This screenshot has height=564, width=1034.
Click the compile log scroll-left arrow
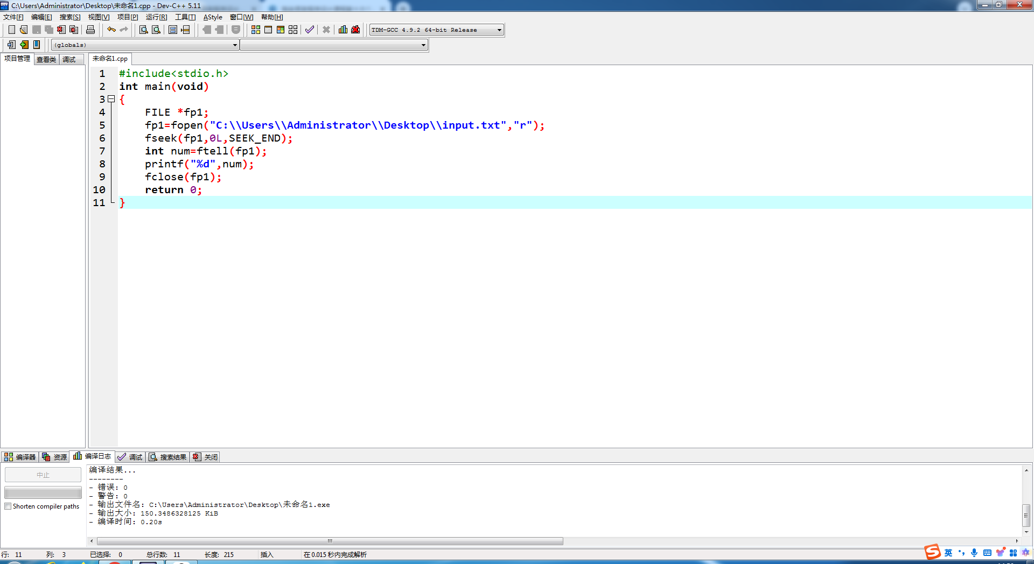[x=92, y=541]
